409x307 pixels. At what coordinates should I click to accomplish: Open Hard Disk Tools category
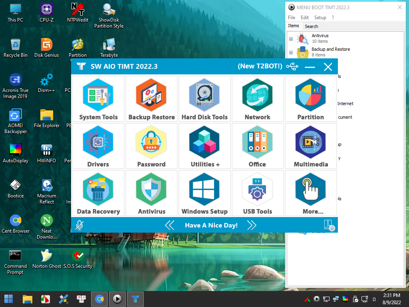(204, 99)
